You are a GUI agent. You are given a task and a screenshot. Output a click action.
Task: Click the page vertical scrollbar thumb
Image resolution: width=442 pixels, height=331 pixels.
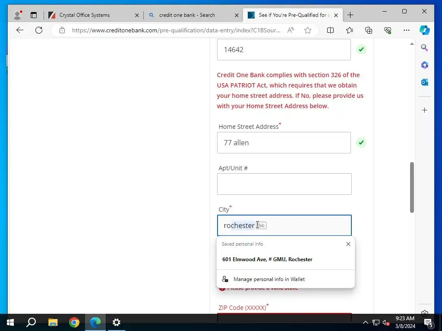point(412,187)
